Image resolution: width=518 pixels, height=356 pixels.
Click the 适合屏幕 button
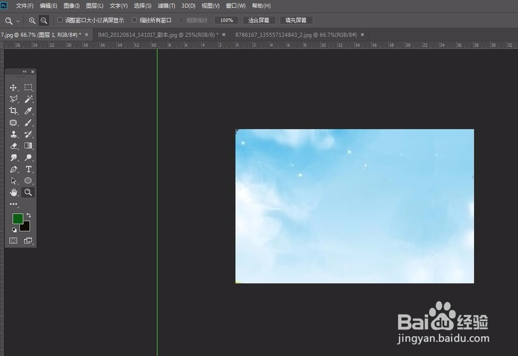(x=258, y=20)
